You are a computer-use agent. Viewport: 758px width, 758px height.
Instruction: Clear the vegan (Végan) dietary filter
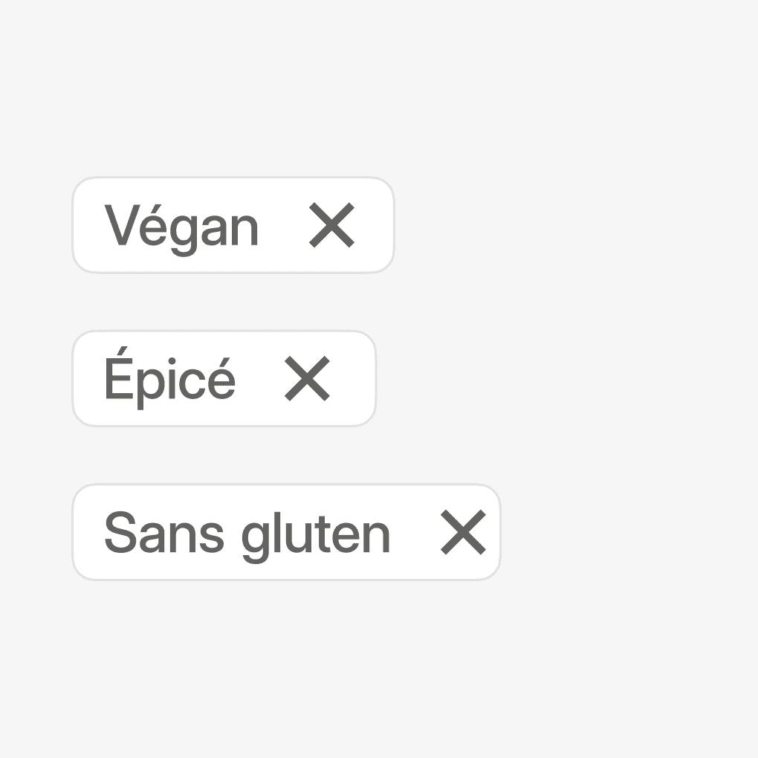point(332,225)
